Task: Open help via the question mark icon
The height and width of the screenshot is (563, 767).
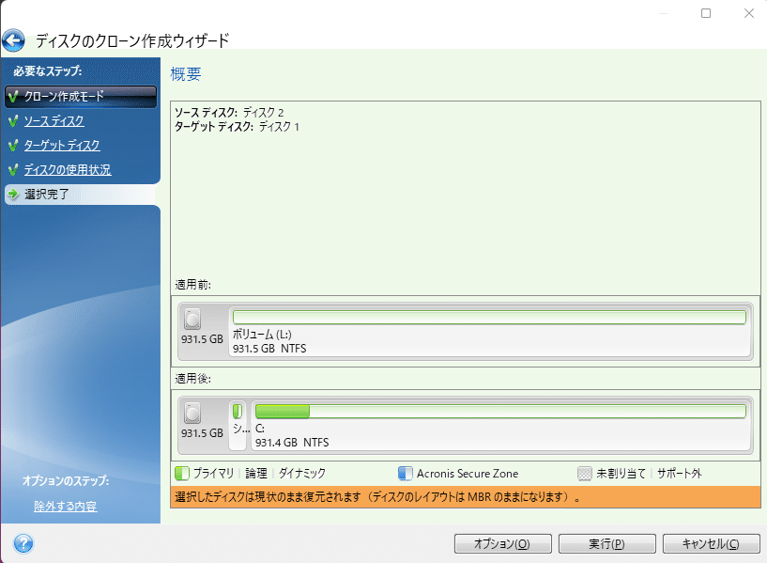Action: (x=23, y=543)
